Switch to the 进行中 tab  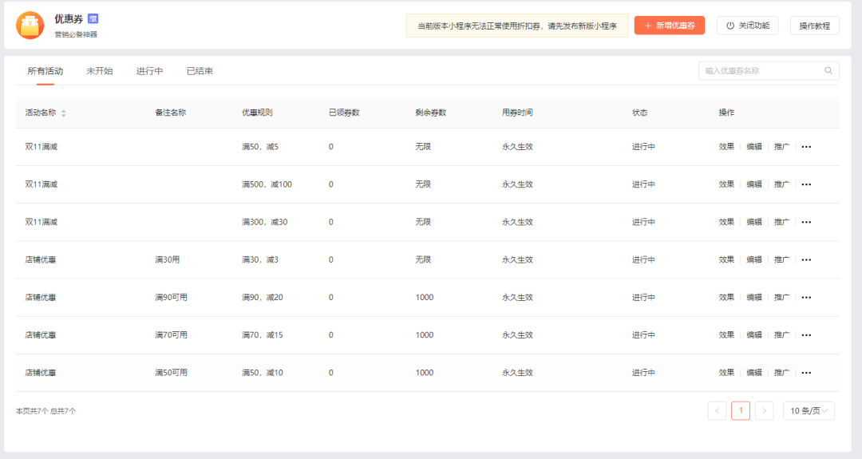tap(149, 71)
